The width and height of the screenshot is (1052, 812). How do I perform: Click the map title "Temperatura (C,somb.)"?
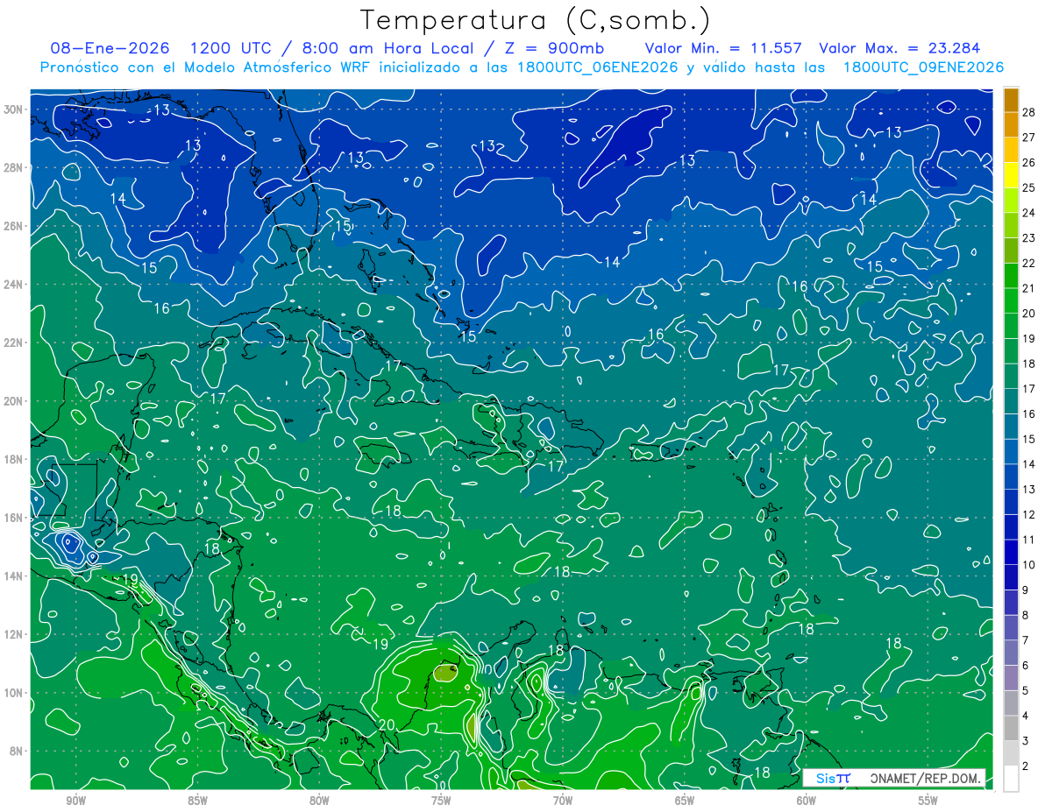tap(536, 20)
